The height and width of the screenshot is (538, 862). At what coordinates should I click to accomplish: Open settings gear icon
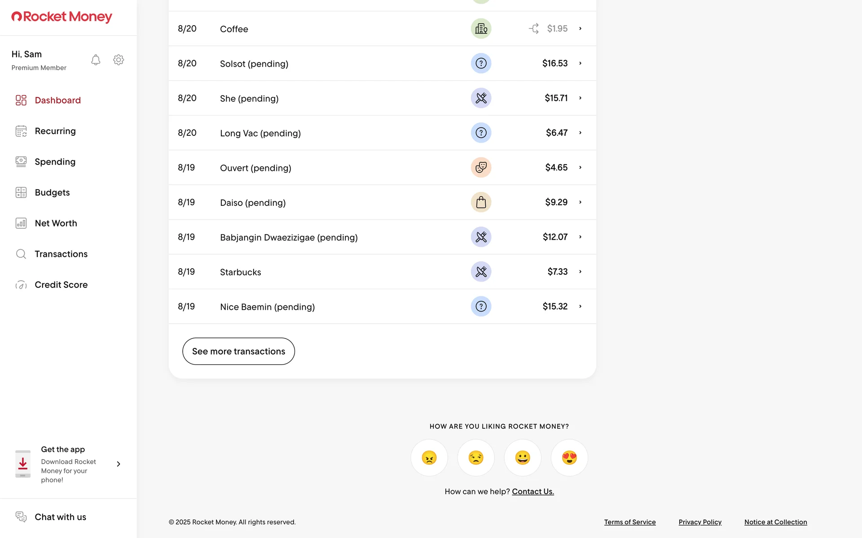point(119,60)
